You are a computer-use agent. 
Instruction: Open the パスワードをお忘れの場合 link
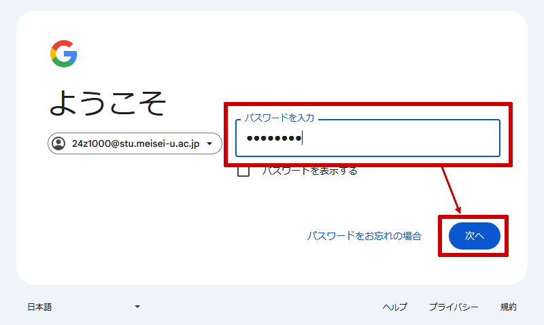(364, 236)
